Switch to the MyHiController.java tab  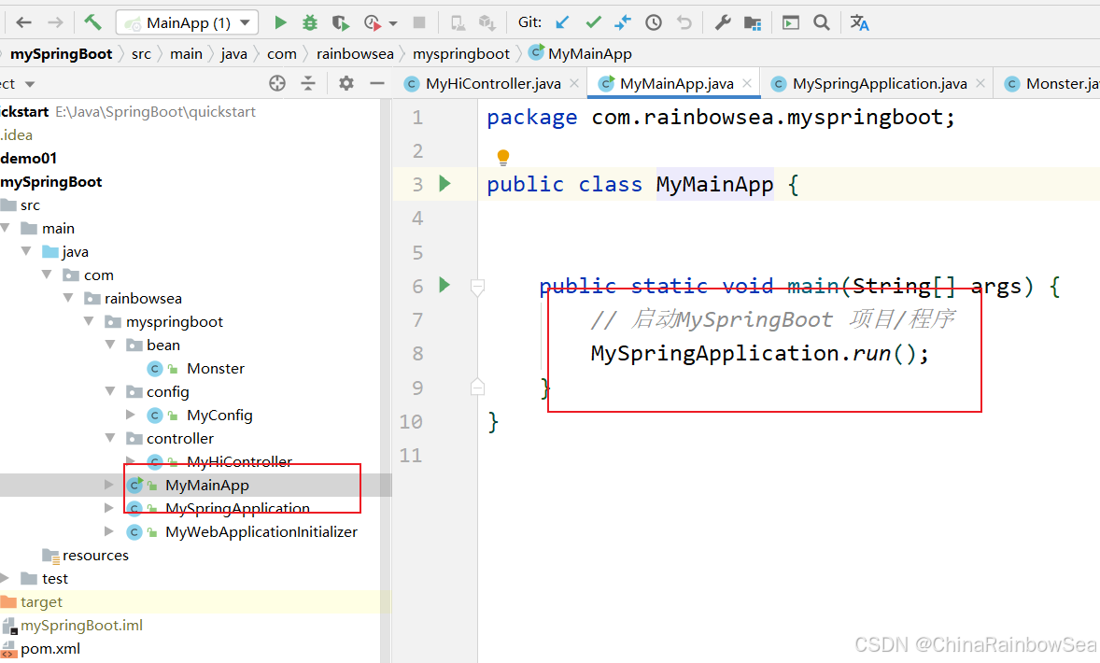tap(492, 84)
